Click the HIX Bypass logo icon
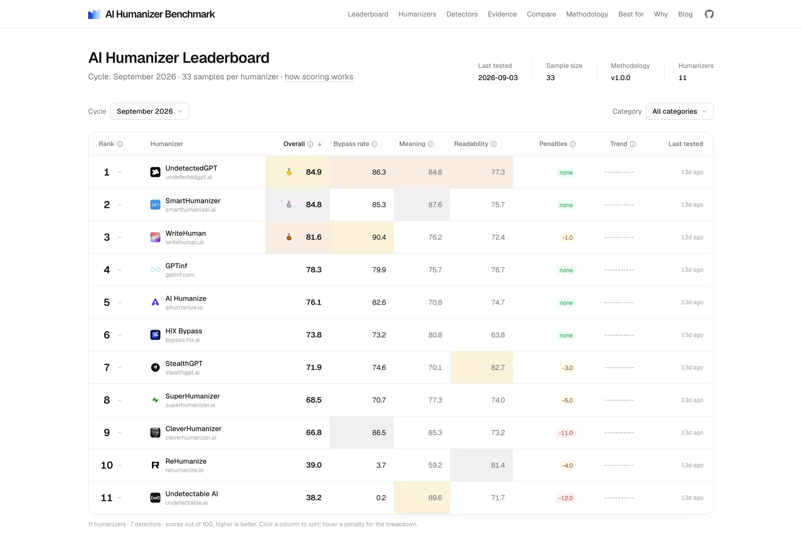The image size is (802, 533). (x=155, y=335)
